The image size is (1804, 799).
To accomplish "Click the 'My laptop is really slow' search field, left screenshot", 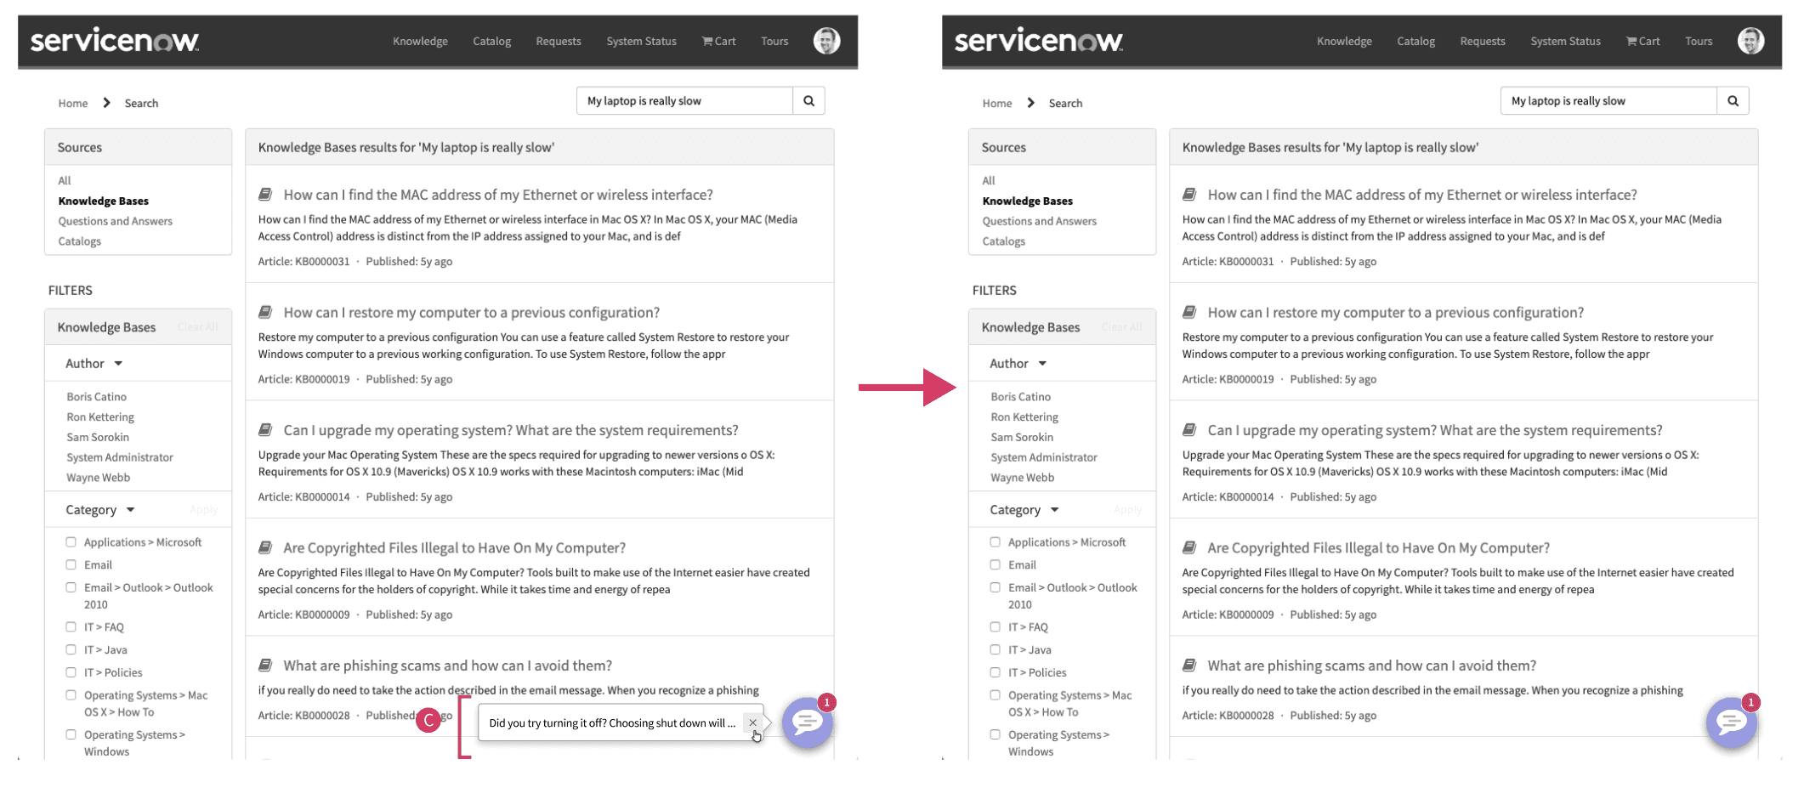I will coord(684,101).
